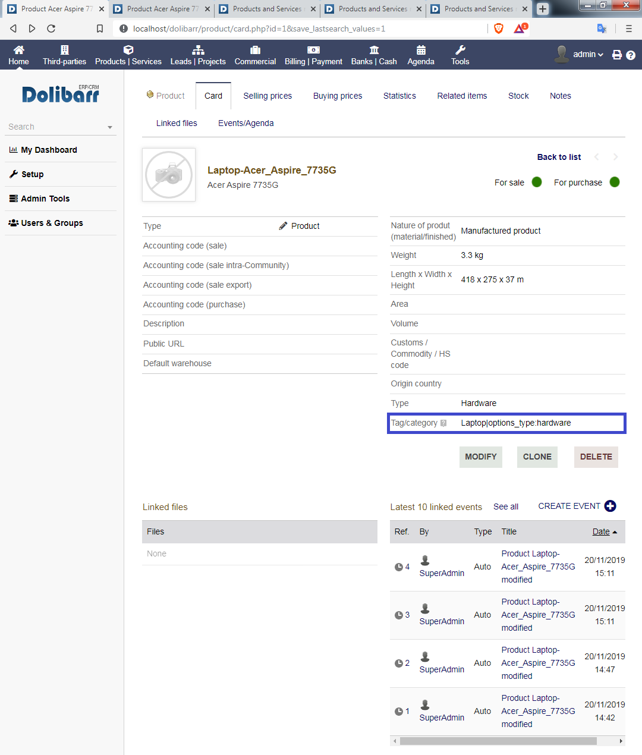Click the Tag/category help info icon
Image resolution: width=642 pixels, height=755 pixels.
[x=443, y=423]
